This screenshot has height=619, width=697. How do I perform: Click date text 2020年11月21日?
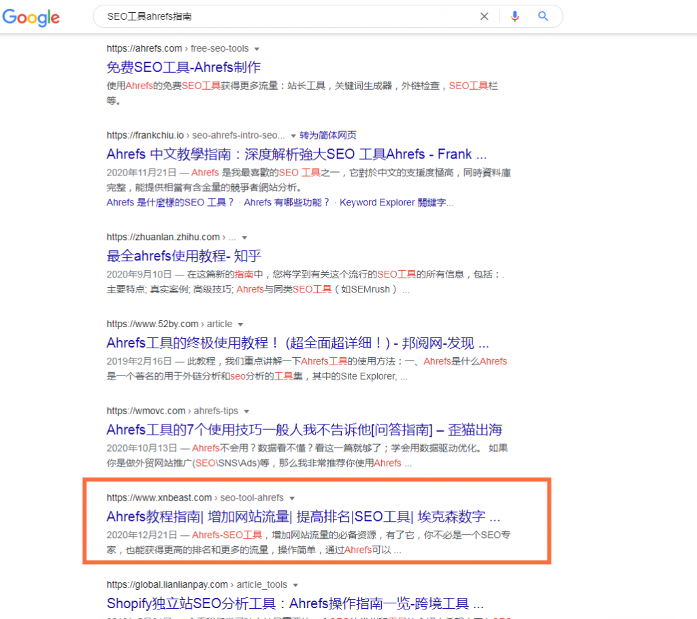pos(142,172)
